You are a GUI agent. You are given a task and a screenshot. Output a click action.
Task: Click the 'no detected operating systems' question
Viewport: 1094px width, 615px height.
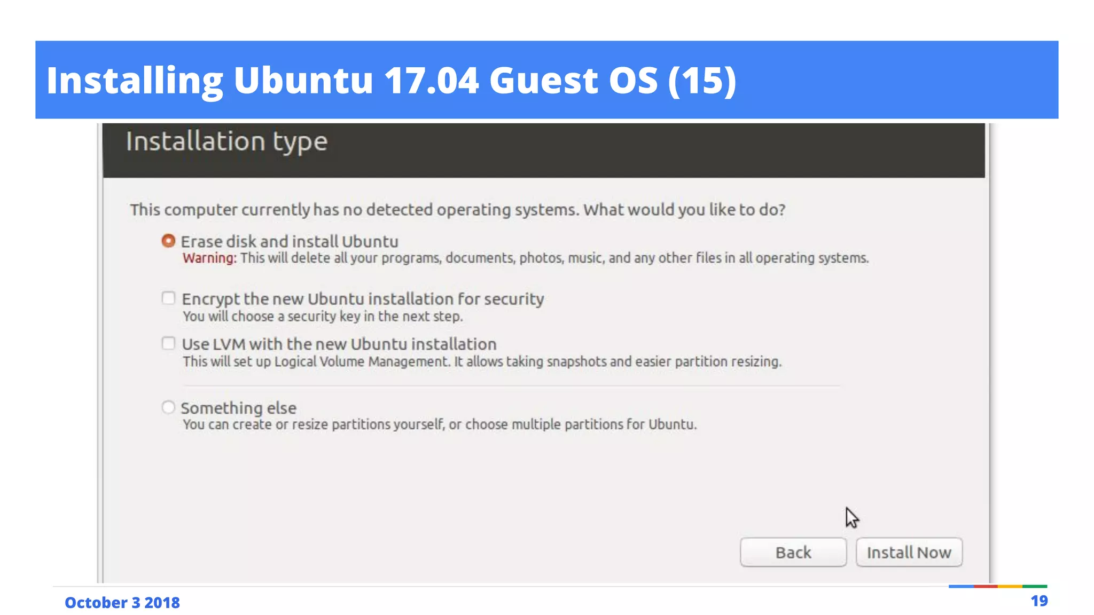[x=458, y=209]
